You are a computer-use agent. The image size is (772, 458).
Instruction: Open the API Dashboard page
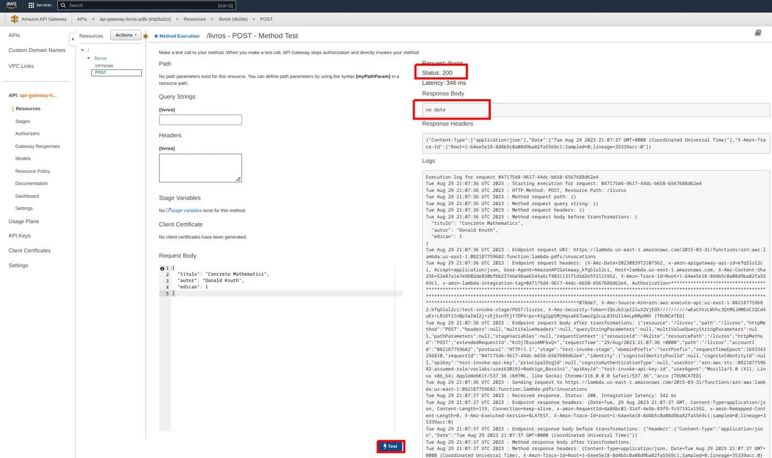[27, 196]
